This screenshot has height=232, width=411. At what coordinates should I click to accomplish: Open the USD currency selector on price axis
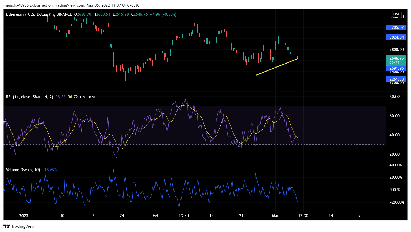[397, 14]
